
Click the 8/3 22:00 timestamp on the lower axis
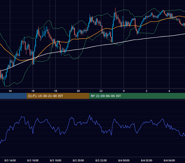[101, 160]
